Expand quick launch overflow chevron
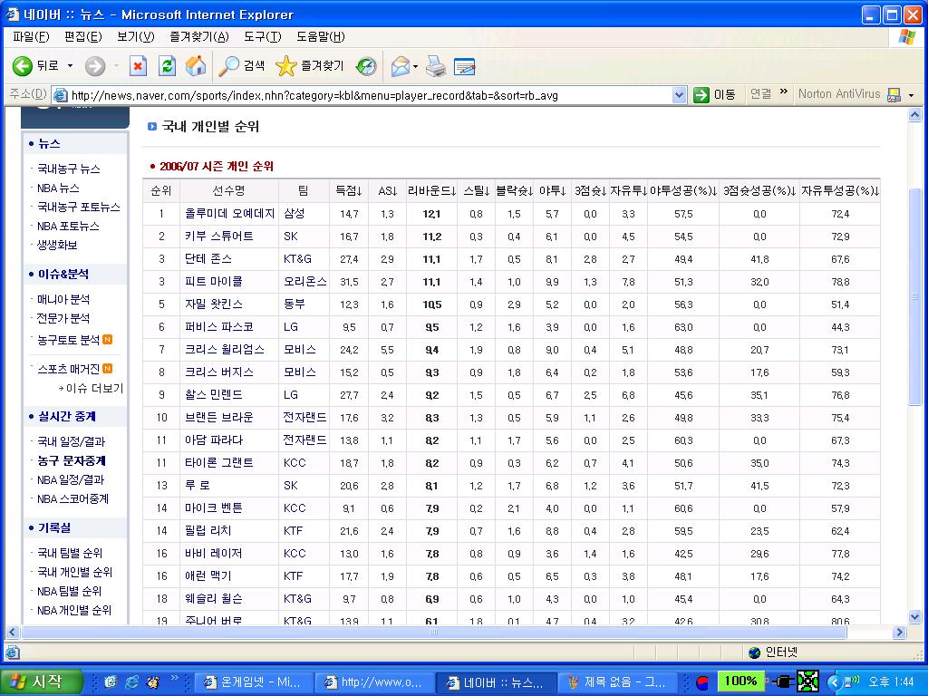Screen dimensions: 928x696 click(x=175, y=678)
